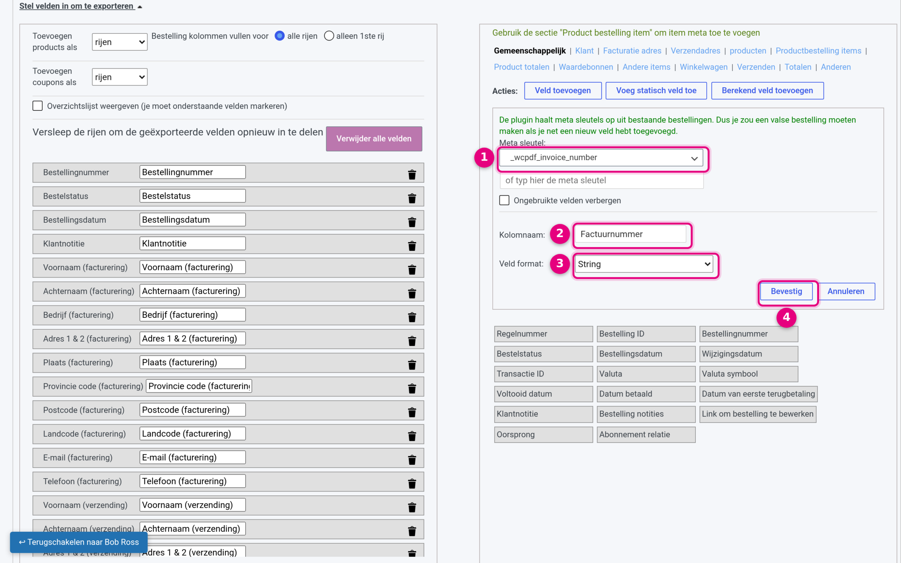Open the Totalen section

click(x=798, y=67)
